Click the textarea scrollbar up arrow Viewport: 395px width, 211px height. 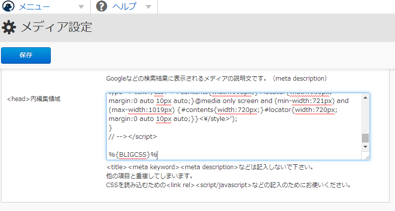point(365,98)
